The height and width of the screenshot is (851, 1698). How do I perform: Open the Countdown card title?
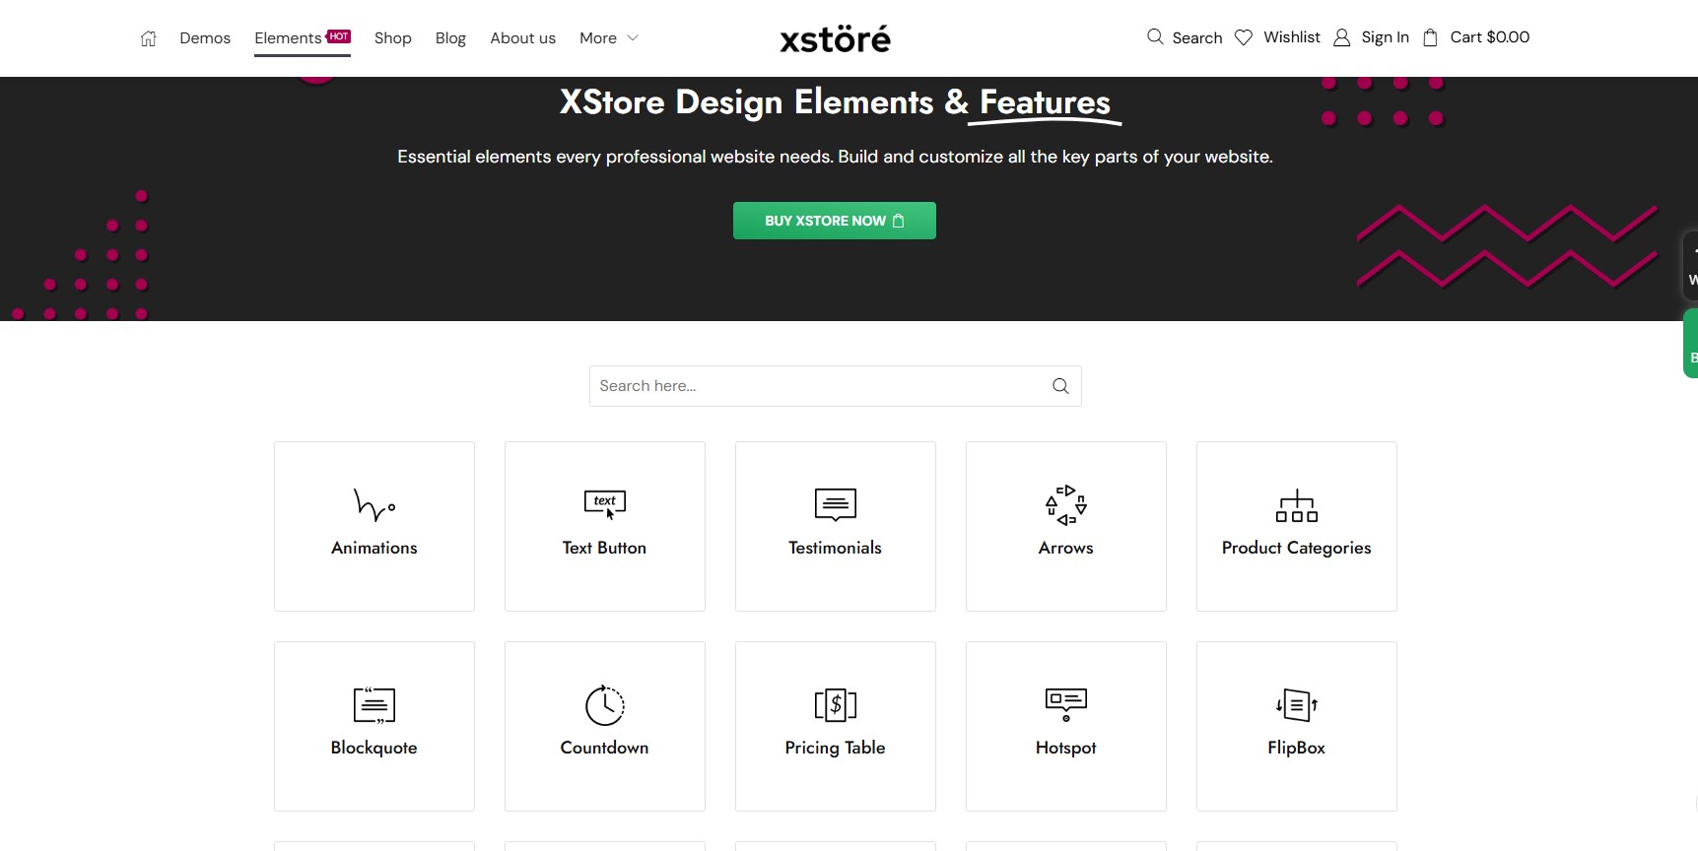coord(605,748)
